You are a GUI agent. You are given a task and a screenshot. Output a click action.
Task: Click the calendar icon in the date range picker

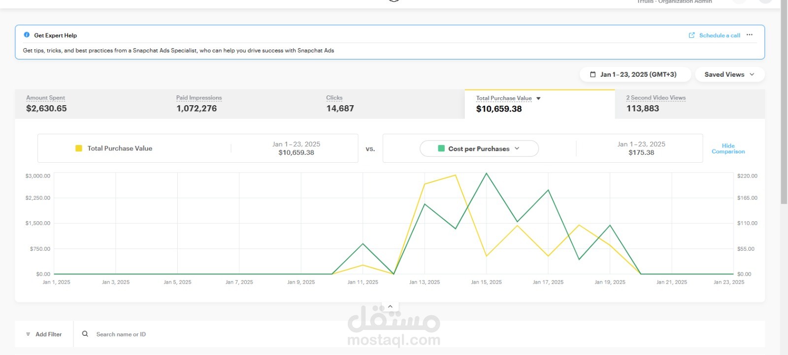[593, 75]
